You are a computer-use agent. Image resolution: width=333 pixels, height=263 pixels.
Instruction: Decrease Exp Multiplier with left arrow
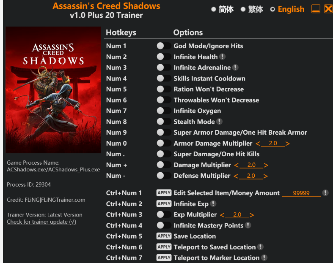222,215
